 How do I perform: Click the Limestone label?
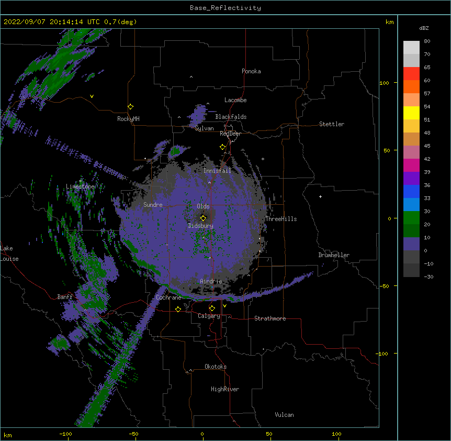[80, 186]
